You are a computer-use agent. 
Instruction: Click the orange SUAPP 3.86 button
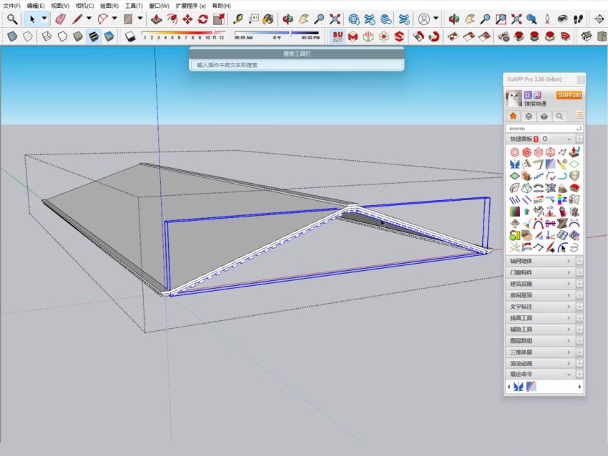569,95
